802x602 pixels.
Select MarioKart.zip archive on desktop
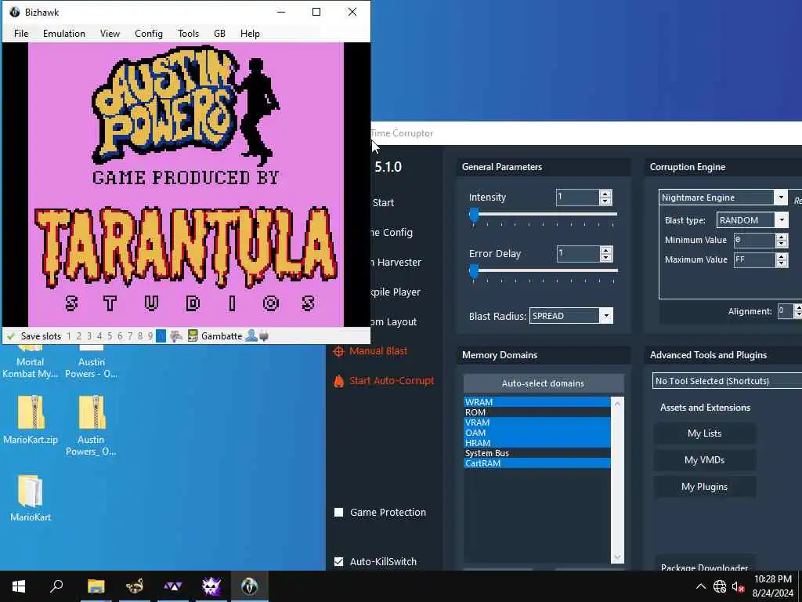coord(31,420)
